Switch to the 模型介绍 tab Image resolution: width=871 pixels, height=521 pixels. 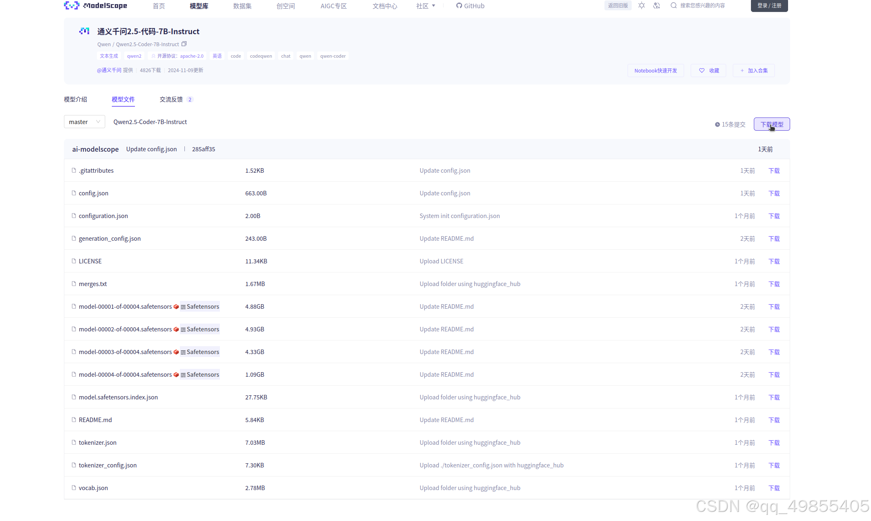[76, 99]
